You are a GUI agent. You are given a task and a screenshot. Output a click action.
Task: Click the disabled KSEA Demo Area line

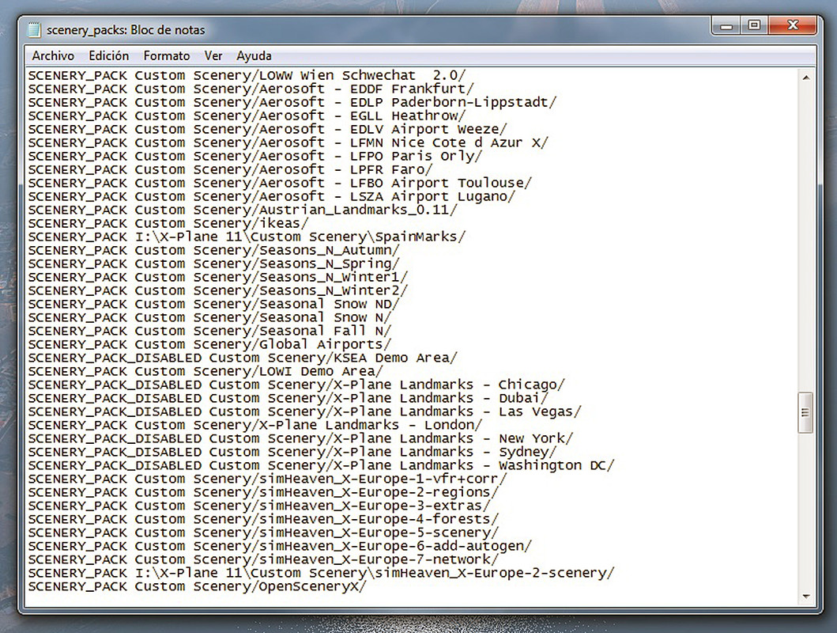pos(243,358)
